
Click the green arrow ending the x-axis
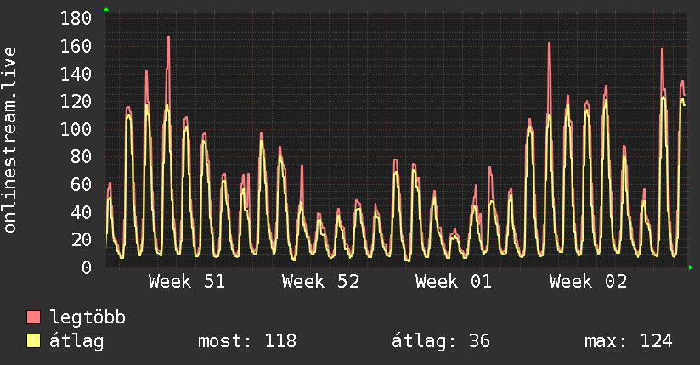coord(691,267)
